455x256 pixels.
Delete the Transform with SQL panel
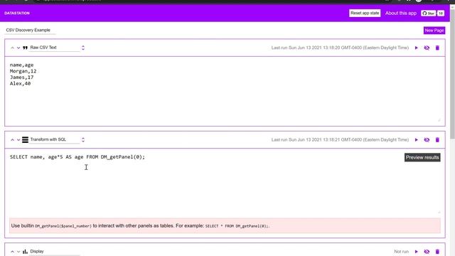tap(437, 140)
